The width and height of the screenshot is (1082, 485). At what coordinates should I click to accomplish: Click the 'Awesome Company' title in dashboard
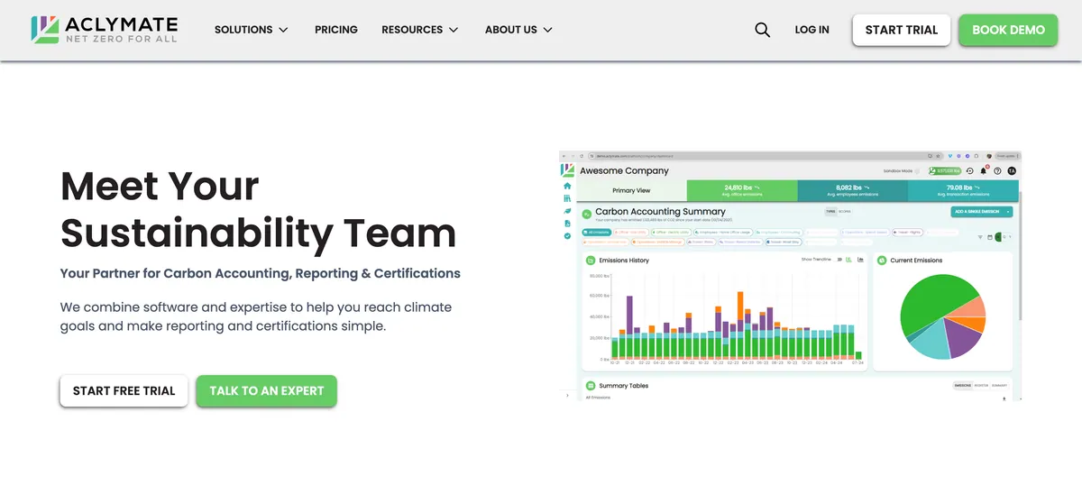tap(624, 171)
